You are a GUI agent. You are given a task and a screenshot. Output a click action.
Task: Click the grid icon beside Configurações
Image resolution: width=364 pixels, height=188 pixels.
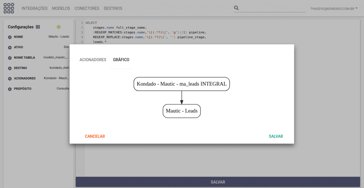point(38,27)
